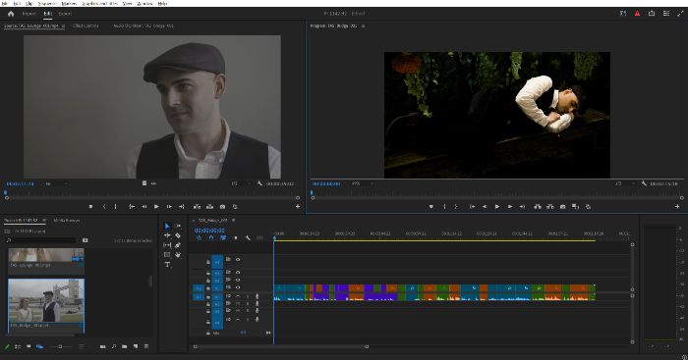Toggle Snap in Timeline magnet icon
Image resolution: width=688 pixels, height=360 pixels.
click(x=211, y=237)
